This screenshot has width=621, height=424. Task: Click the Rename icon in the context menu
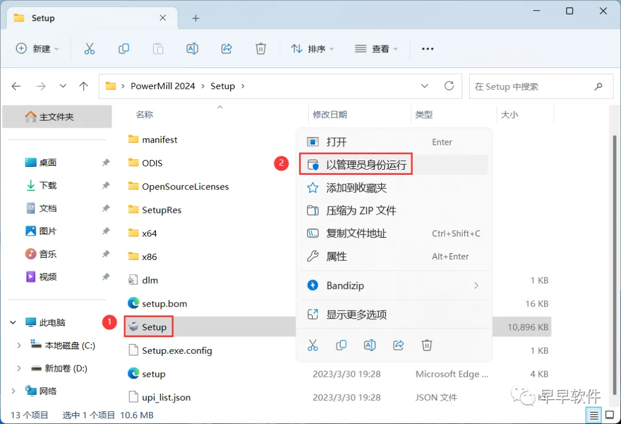click(x=370, y=345)
